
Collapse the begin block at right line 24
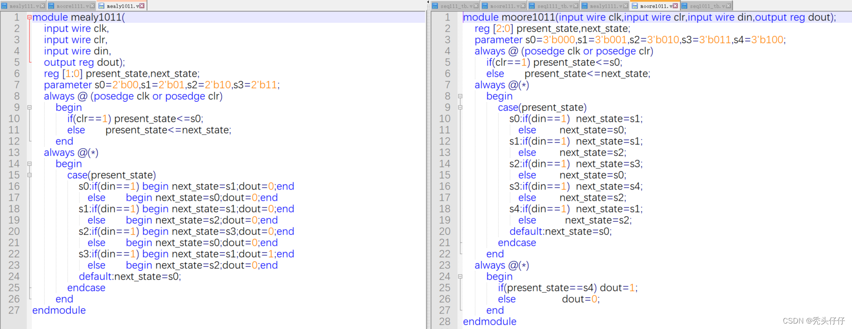(x=460, y=276)
